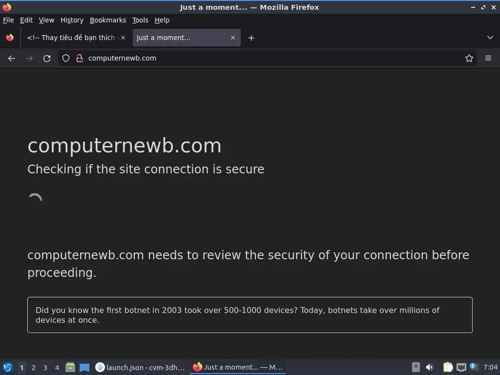Open the network tray icon

461,367
